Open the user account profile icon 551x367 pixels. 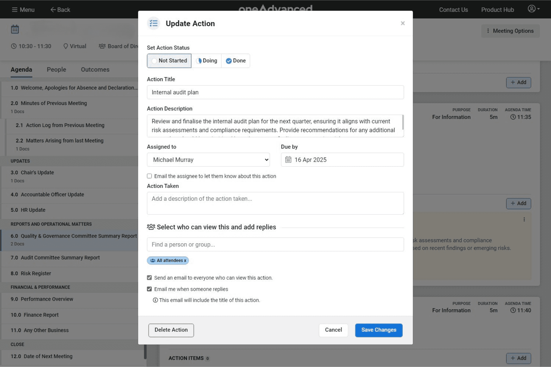532,9
